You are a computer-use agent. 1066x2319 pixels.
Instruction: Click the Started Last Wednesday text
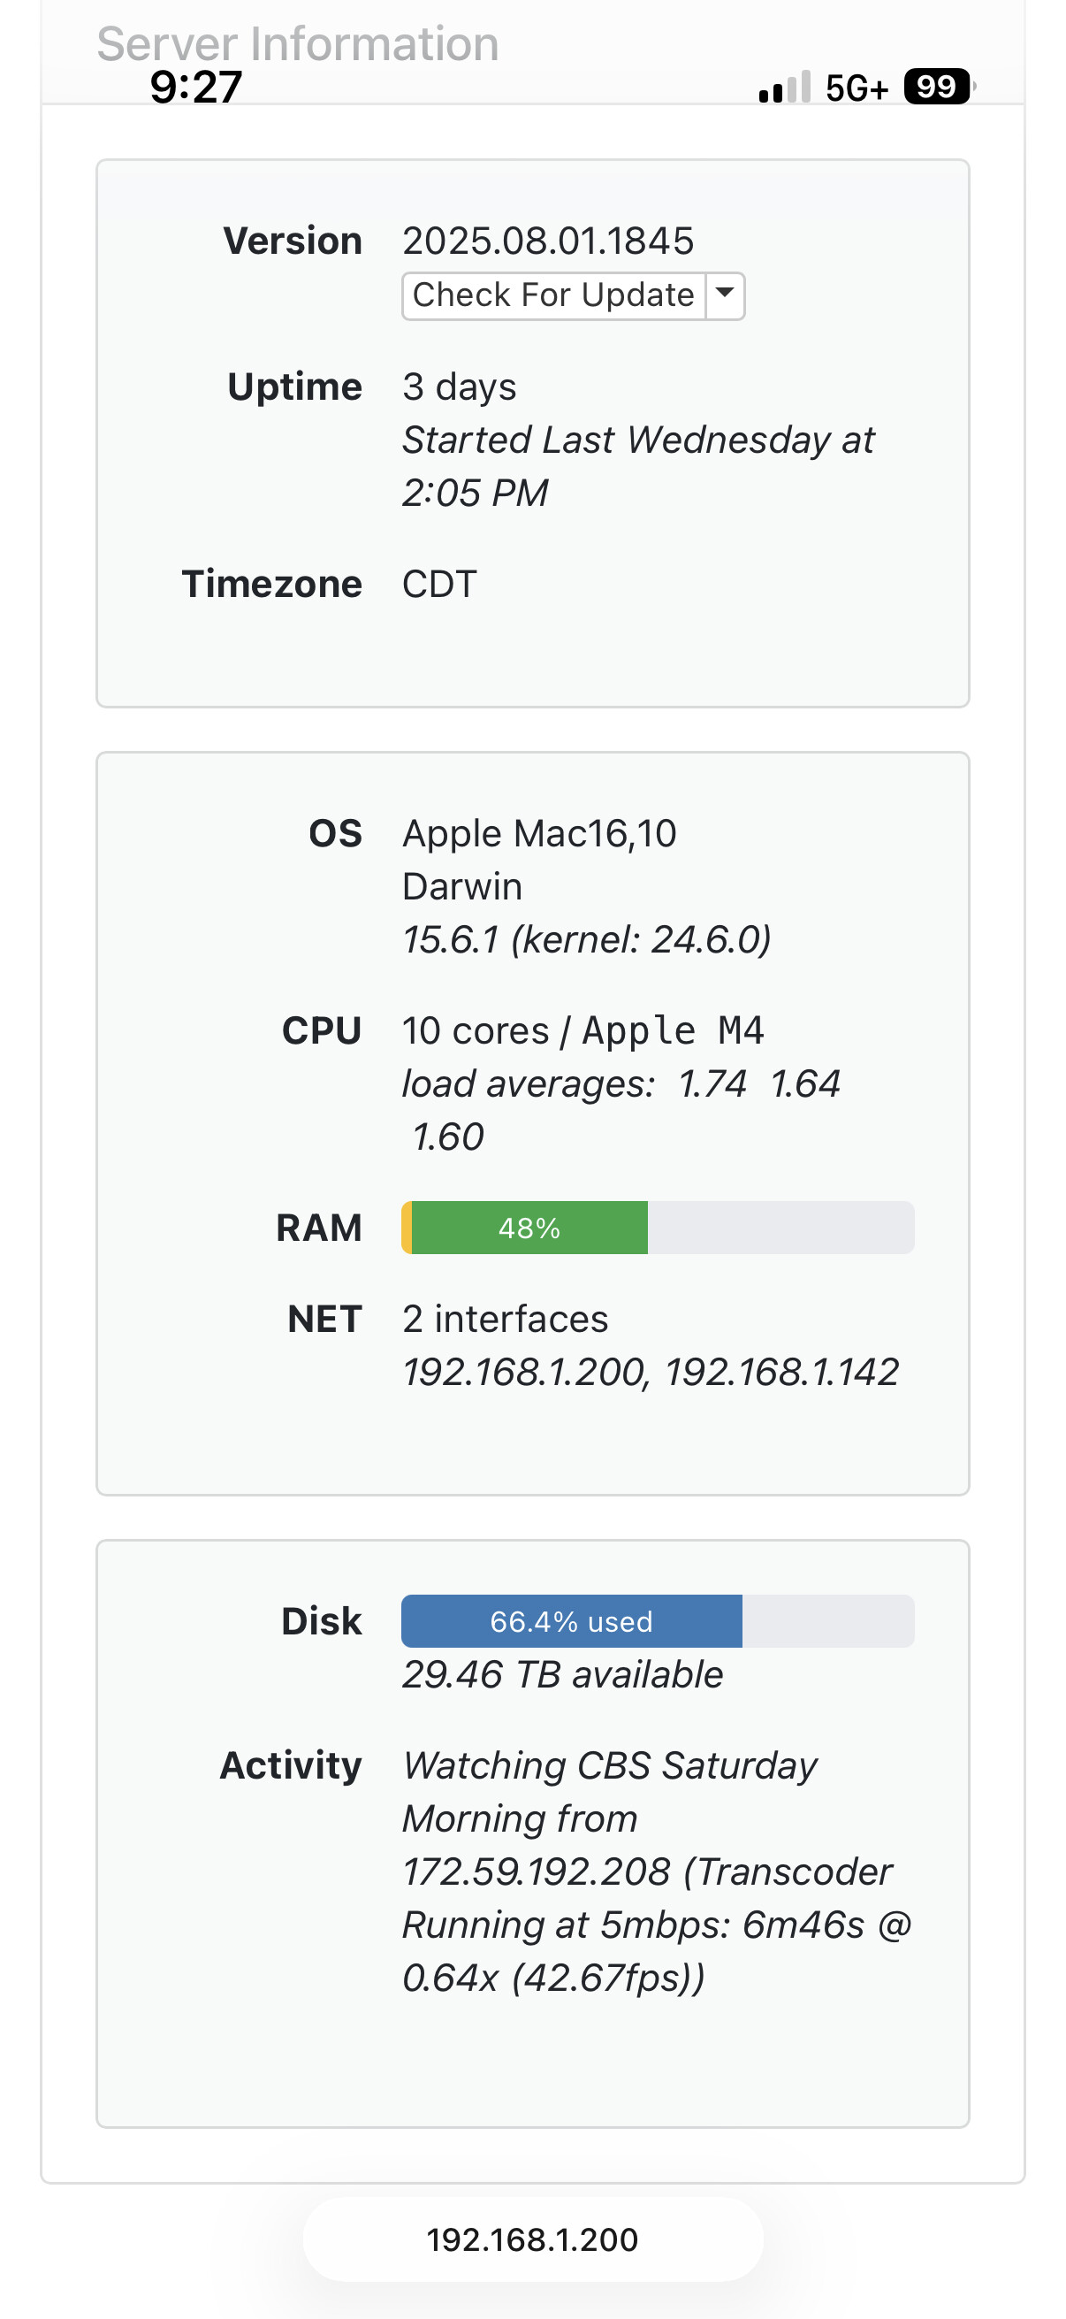point(638,440)
